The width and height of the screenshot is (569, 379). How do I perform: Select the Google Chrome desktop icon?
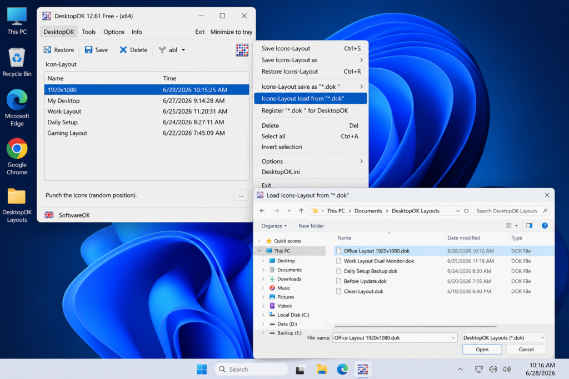coord(17,156)
